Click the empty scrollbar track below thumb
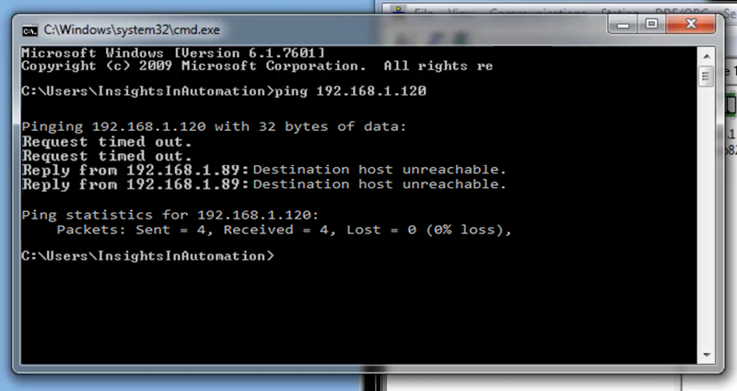This screenshot has width=737, height=391. point(707,217)
